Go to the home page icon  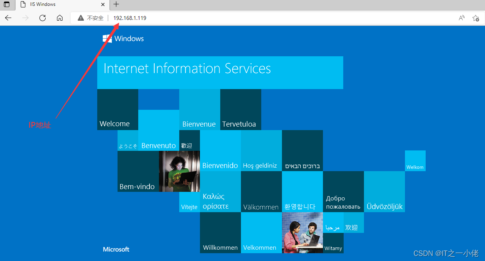pos(60,18)
